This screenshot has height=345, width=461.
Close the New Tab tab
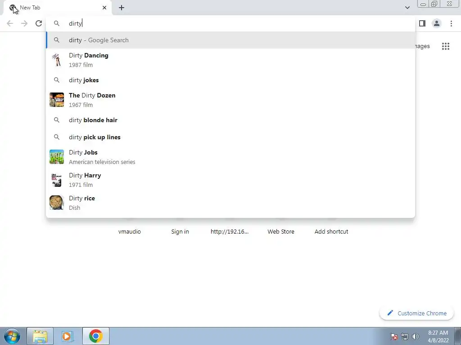click(104, 8)
